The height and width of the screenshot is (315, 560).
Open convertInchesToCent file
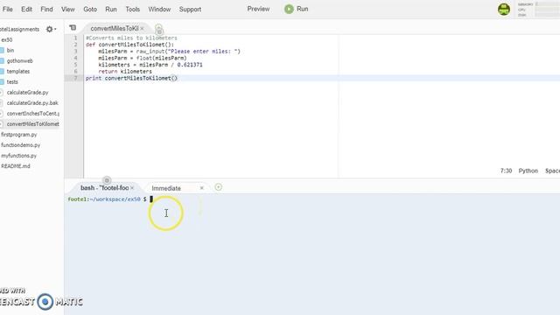click(33, 114)
